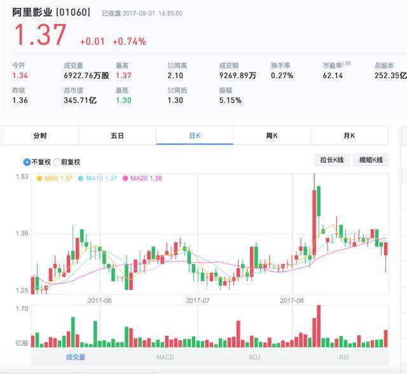The width and height of the screenshot is (407, 374).
Task: Switch indicator to KDJ
Action: 254,357
